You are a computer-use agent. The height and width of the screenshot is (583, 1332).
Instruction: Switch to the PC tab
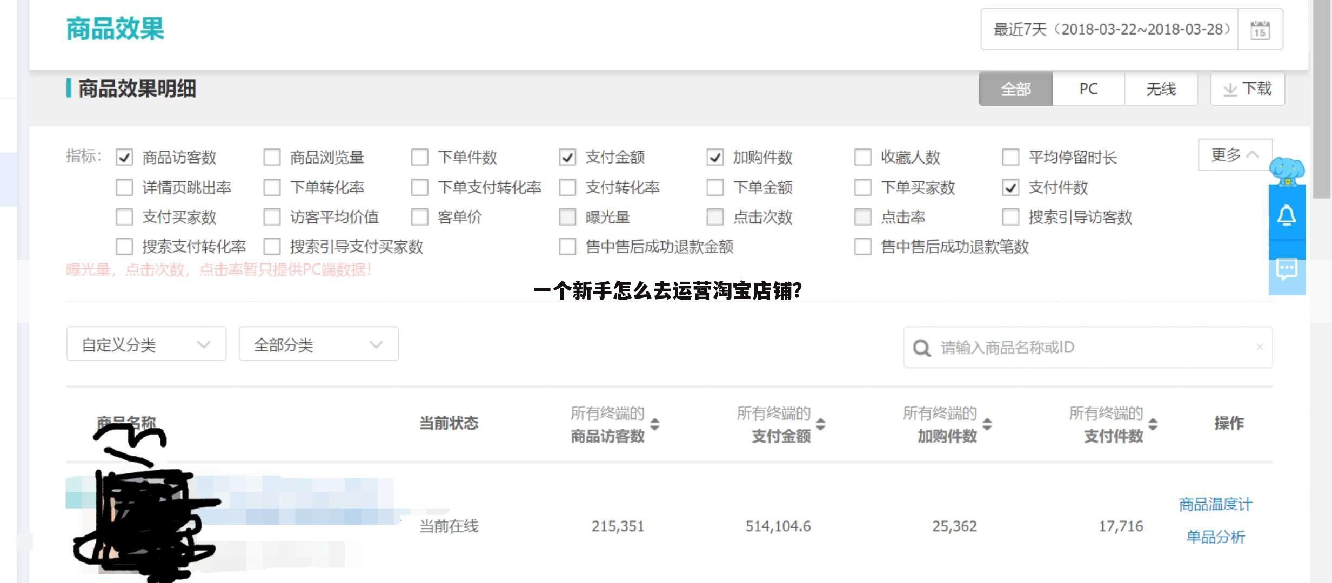(x=1088, y=89)
